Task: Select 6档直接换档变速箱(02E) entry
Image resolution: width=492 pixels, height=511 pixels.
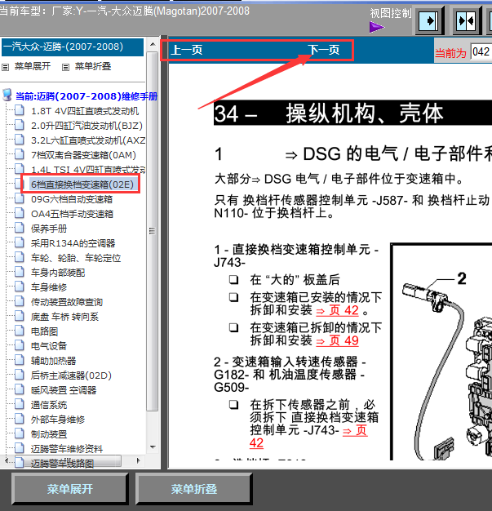Action: click(82, 184)
